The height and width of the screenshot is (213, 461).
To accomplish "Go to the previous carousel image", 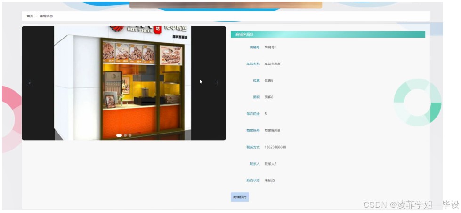I will click(30, 83).
